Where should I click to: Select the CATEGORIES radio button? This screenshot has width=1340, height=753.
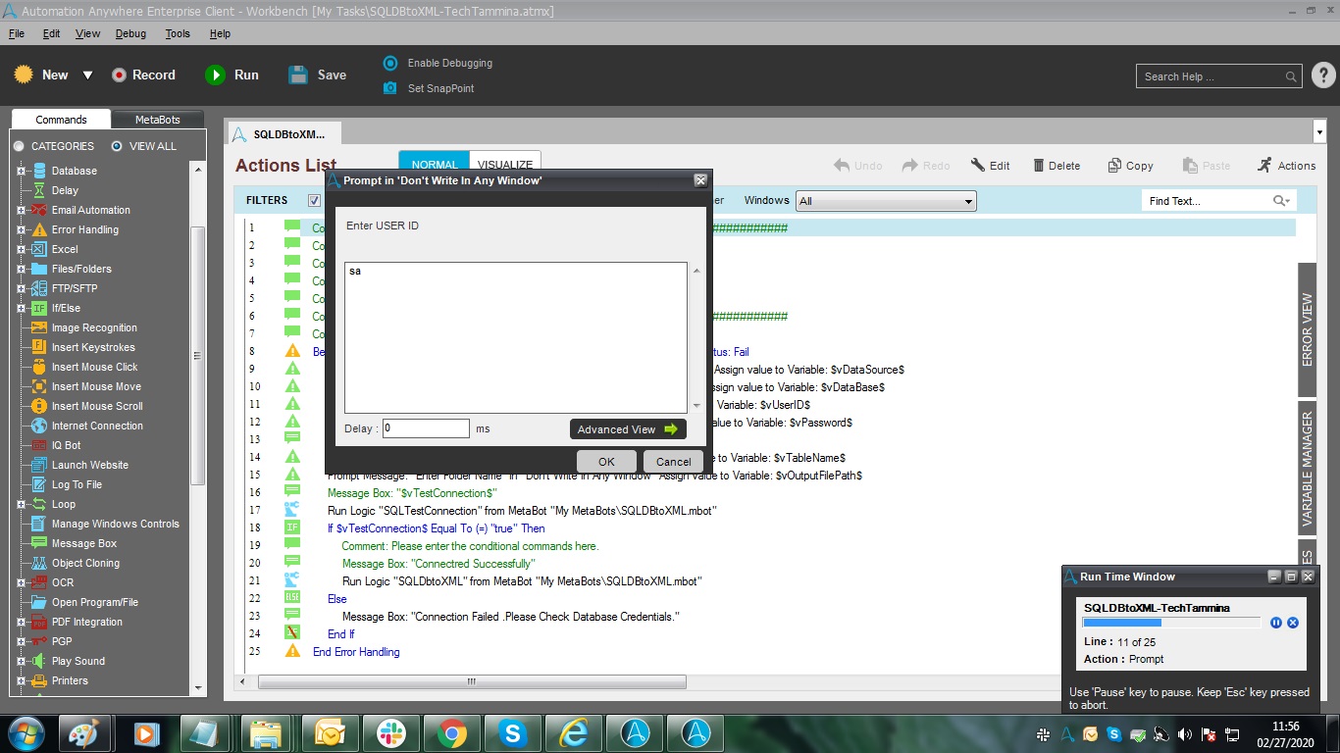[19, 146]
